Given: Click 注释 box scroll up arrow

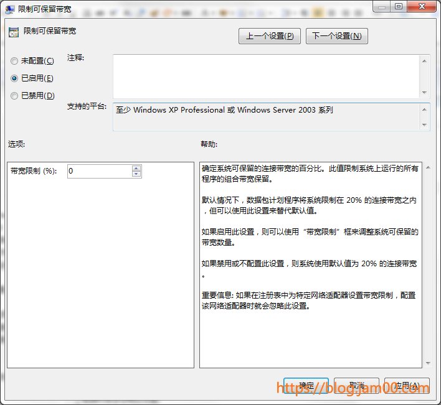Looking at the screenshot, I should tap(424, 60).
